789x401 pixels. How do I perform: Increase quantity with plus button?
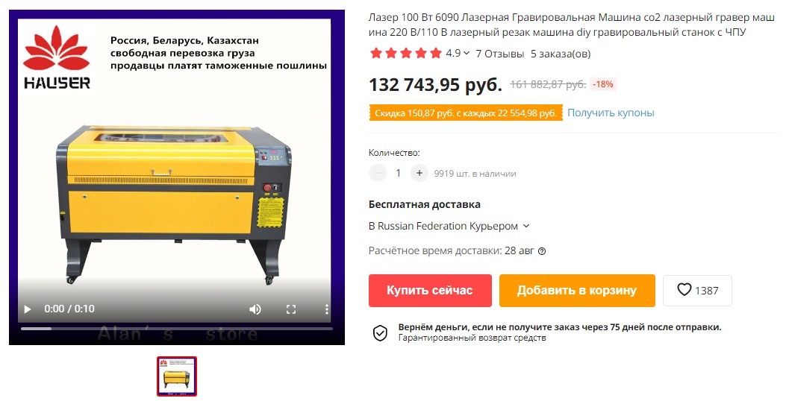(x=420, y=173)
